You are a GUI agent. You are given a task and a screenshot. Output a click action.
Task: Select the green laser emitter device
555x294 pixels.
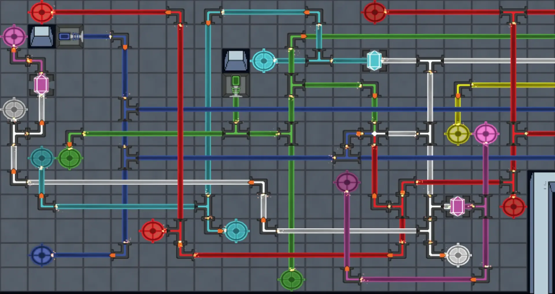click(236, 85)
